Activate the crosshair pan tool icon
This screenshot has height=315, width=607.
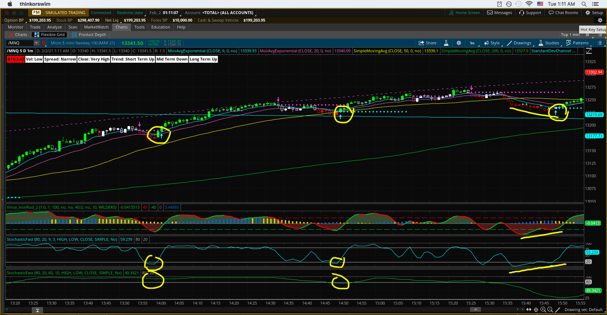(536, 310)
